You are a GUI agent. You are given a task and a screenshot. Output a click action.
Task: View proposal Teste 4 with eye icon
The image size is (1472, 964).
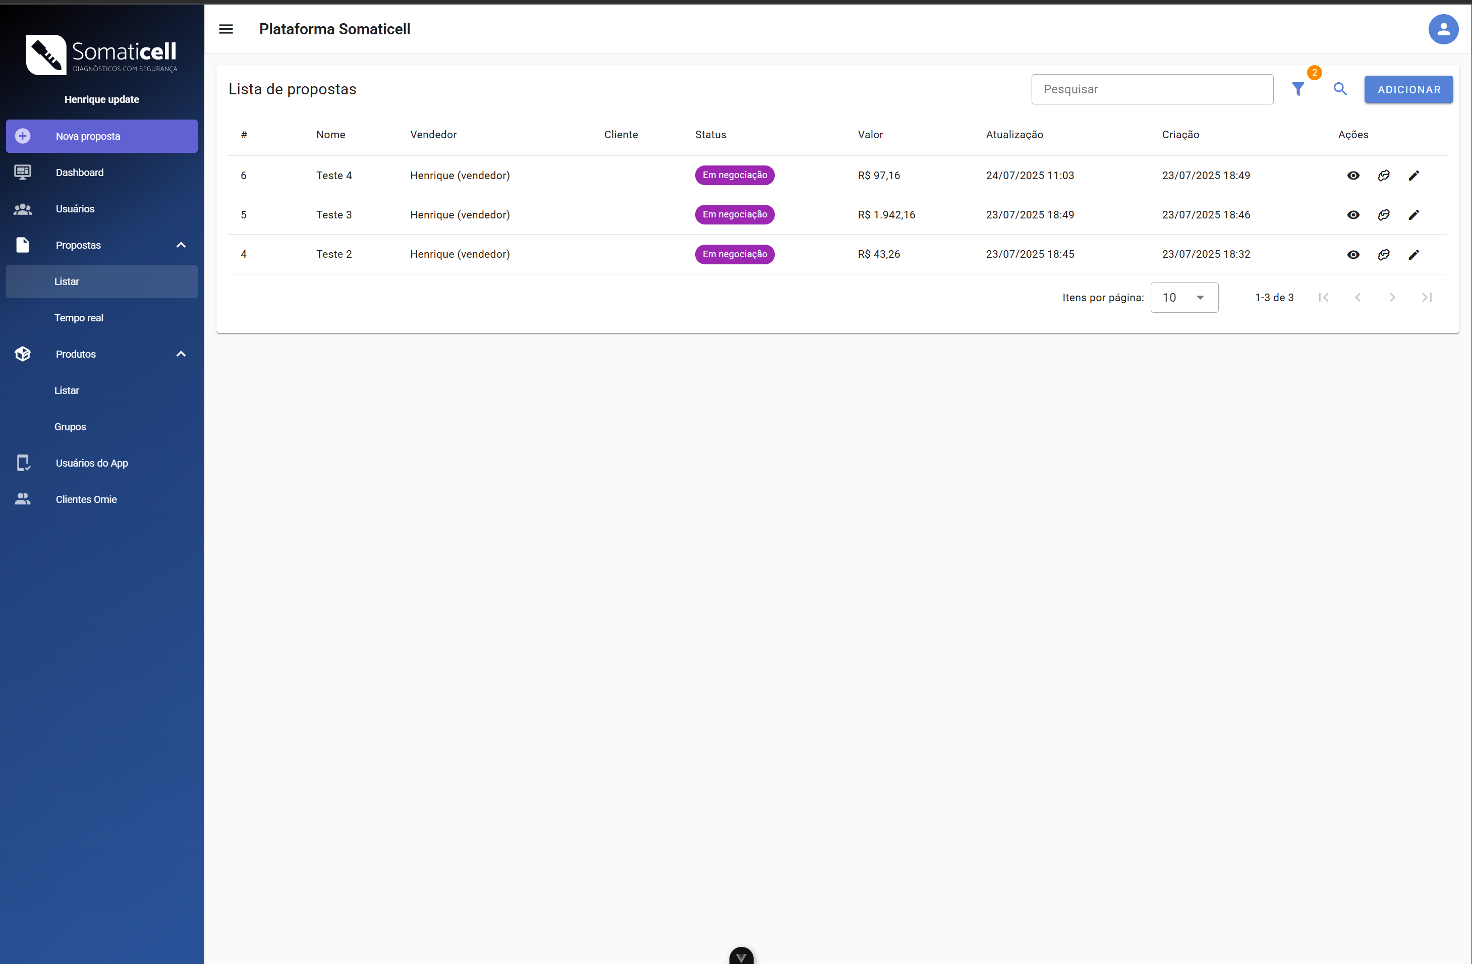1352,176
